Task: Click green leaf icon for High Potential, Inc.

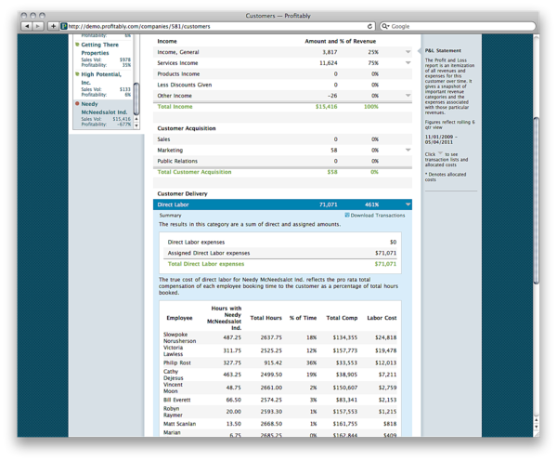Action: 77,74
